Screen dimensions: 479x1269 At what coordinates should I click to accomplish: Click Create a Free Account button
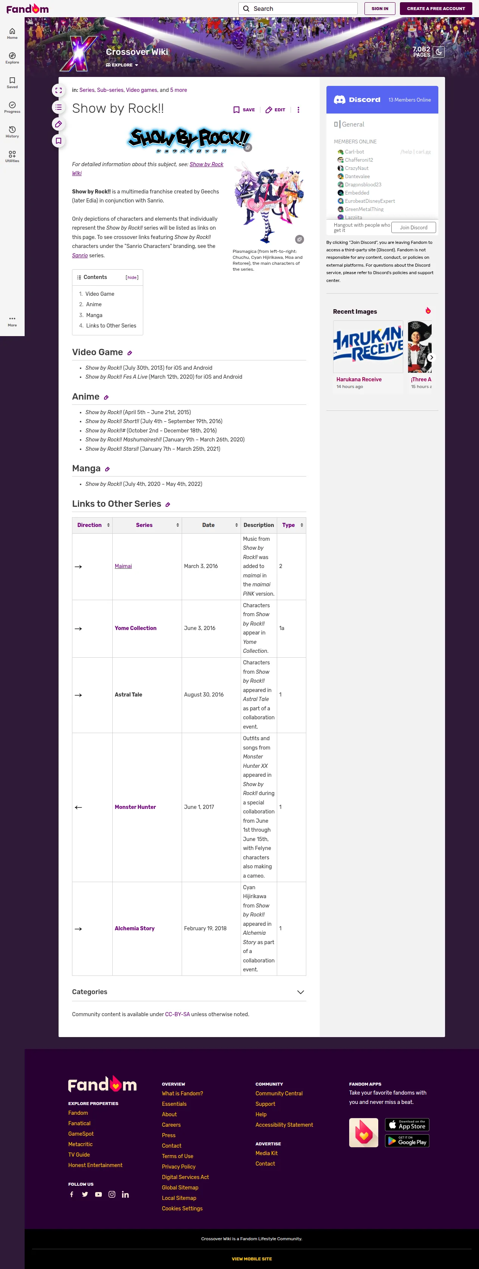tap(436, 8)
